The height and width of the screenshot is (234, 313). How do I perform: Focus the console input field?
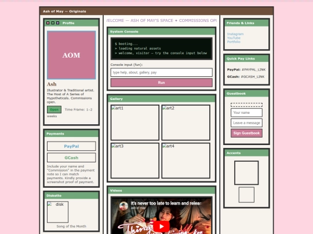162,72
